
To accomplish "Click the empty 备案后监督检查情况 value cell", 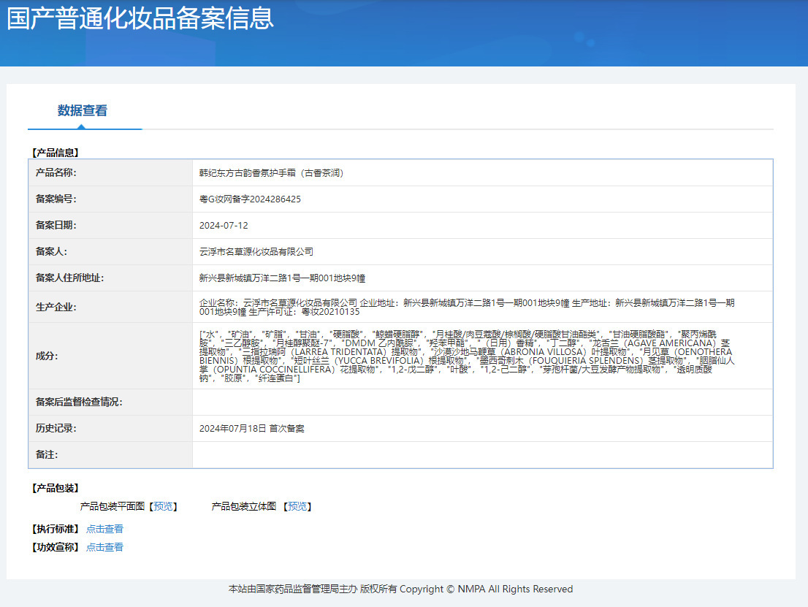I will click(x=482, y=402).
